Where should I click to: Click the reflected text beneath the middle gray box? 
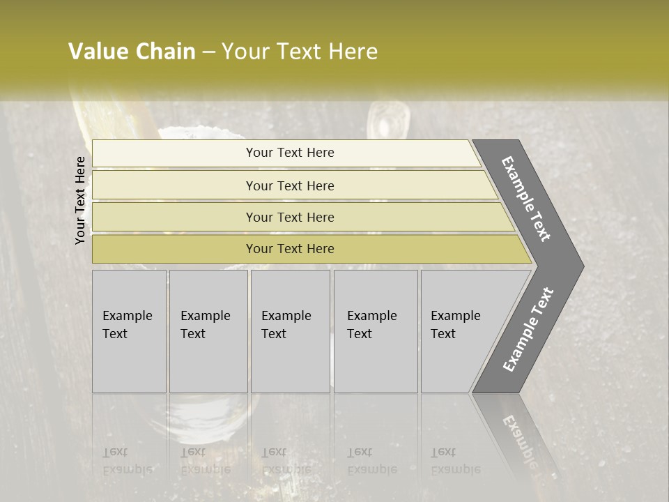[x=286, y=460]
